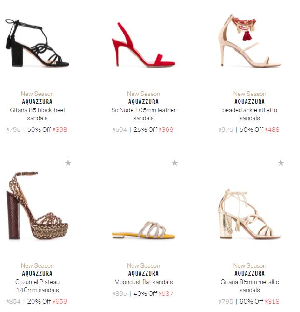The height and width of the screenshot is (312, 300).
Task: Click Gitana 85 block-heel sandals title
Action: [x=37, y=114]
